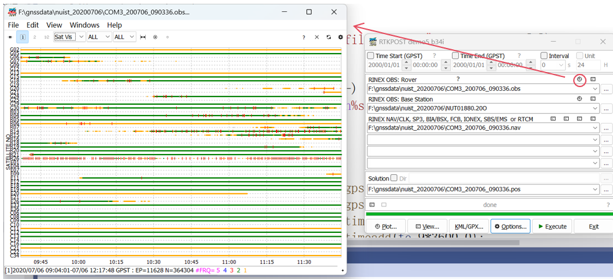Click the plot icon for Base Station file

tap(580, 99)
